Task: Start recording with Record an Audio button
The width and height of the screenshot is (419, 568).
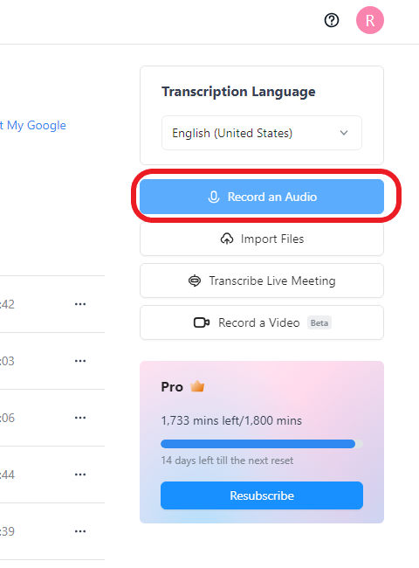Action: [x=262, y=197]
